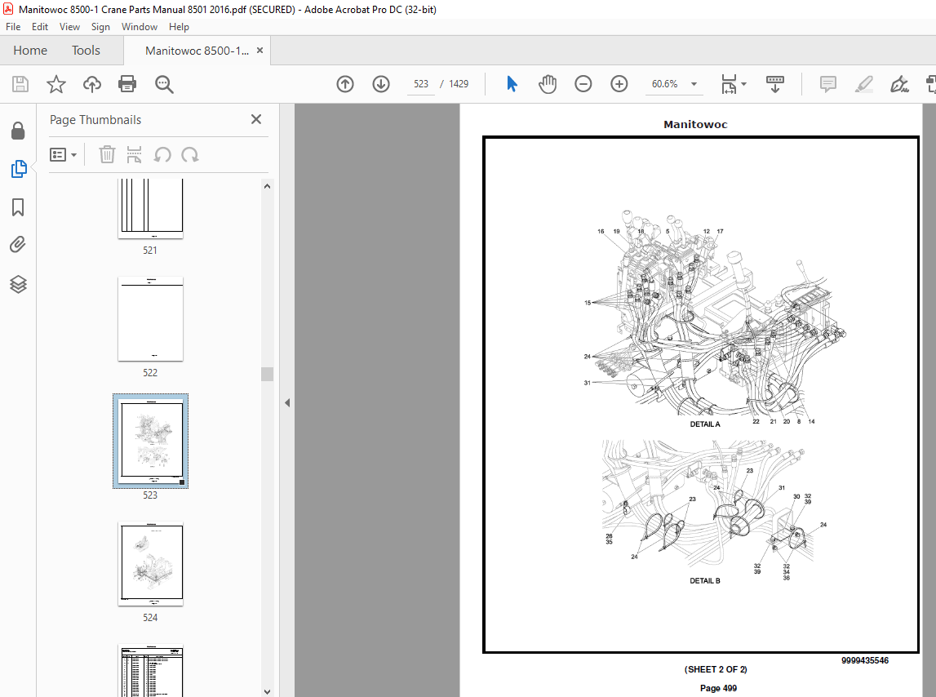
Task: Click the DETAIL A label
Action: (x=705, y=424)
